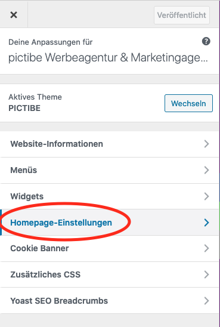Viewport: 220px width, 327px height.
Task: Open Homepage-Einstellungen section
Action: 110,223
